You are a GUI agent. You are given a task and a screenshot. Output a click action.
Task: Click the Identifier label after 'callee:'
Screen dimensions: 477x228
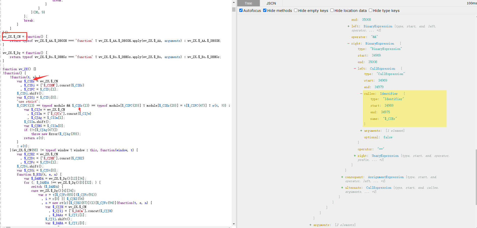coord(389,94)
